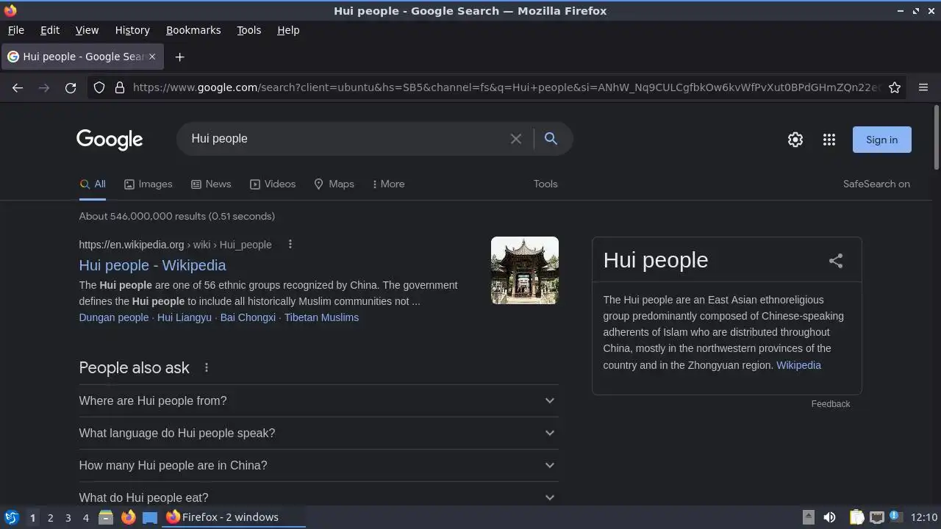The width and height of the screenshot is (941, 529).
Task: Click the forward navigation arrow
Action: pyautogui.click(x=44, y=87)
